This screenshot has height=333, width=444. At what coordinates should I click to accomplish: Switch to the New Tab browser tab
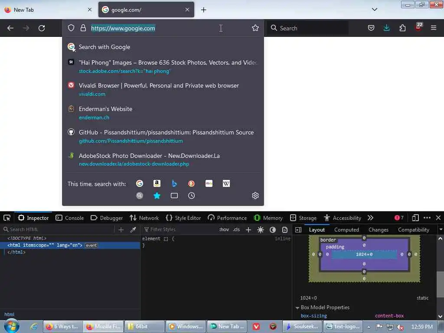tap(48, 10)
